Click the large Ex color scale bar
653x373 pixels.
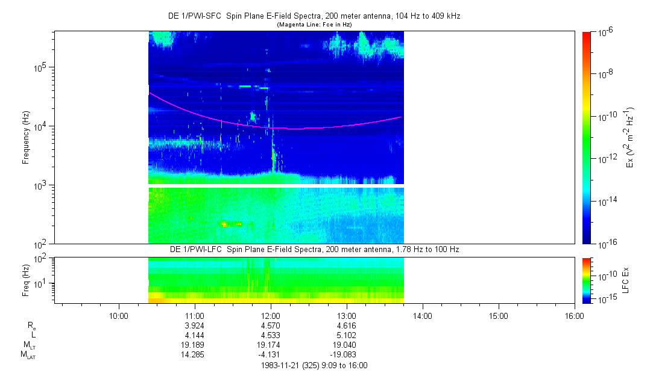tap(587, 137)
